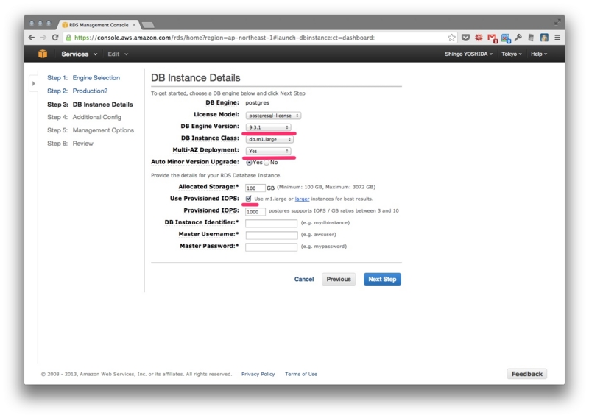Proceed with the Next Step button
589x418 pixels.
(x=382, y=279)
